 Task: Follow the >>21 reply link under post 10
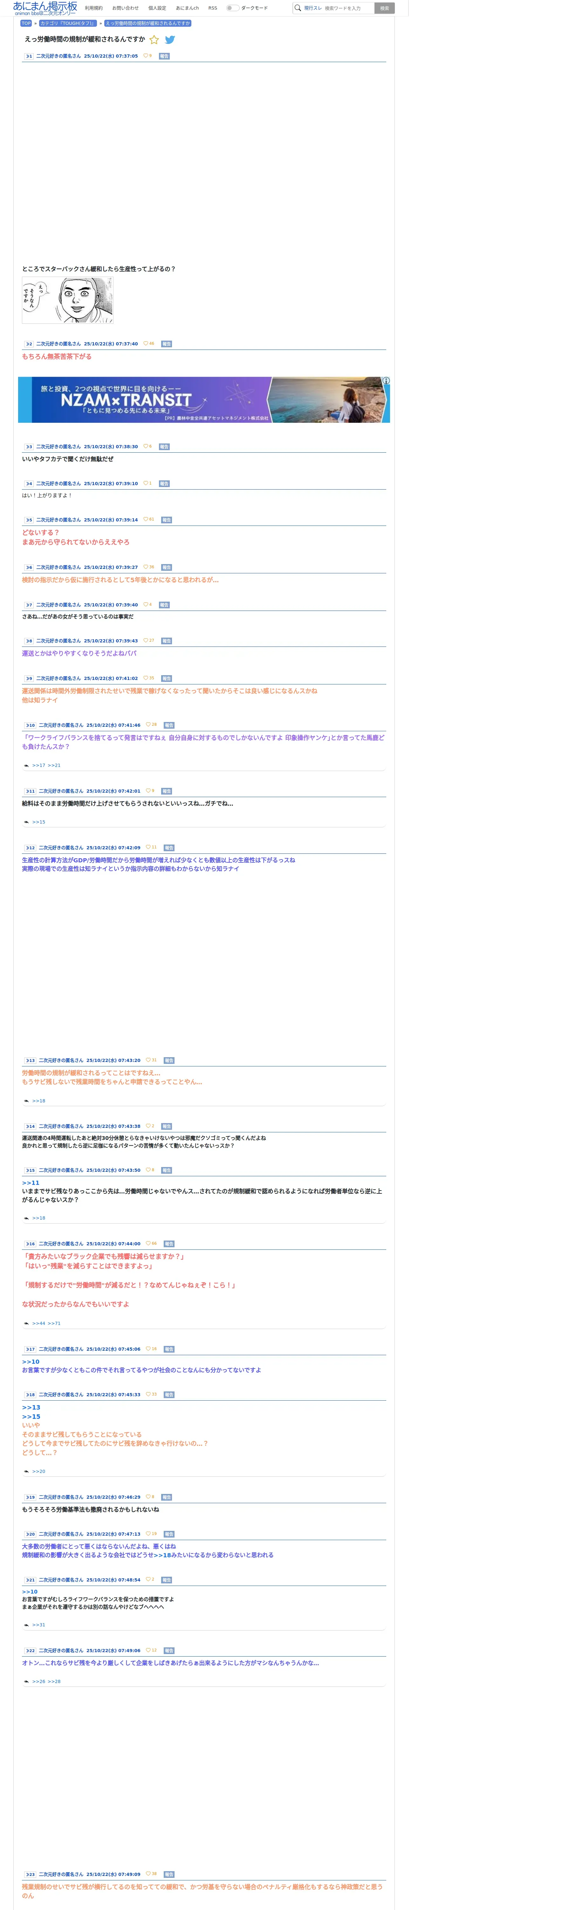pyautogui.click(x=54, y=765)
